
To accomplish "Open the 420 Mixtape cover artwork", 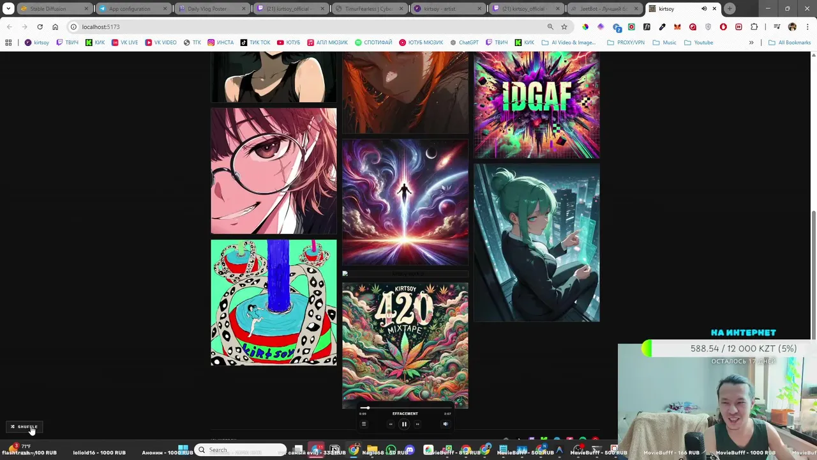I will tap(405, 346).
